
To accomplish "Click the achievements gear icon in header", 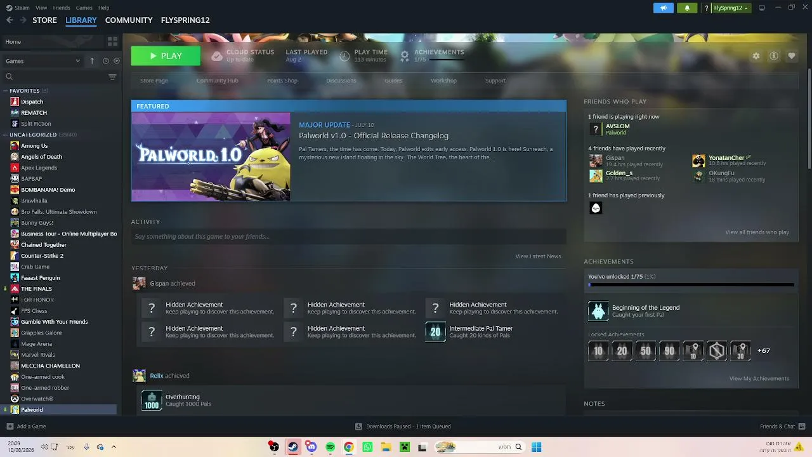I will 405,56.
